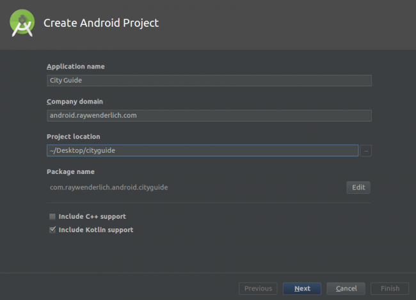416x300 pixels.
Task: Click the 'Create Android Project' header title
Action: 101,23
